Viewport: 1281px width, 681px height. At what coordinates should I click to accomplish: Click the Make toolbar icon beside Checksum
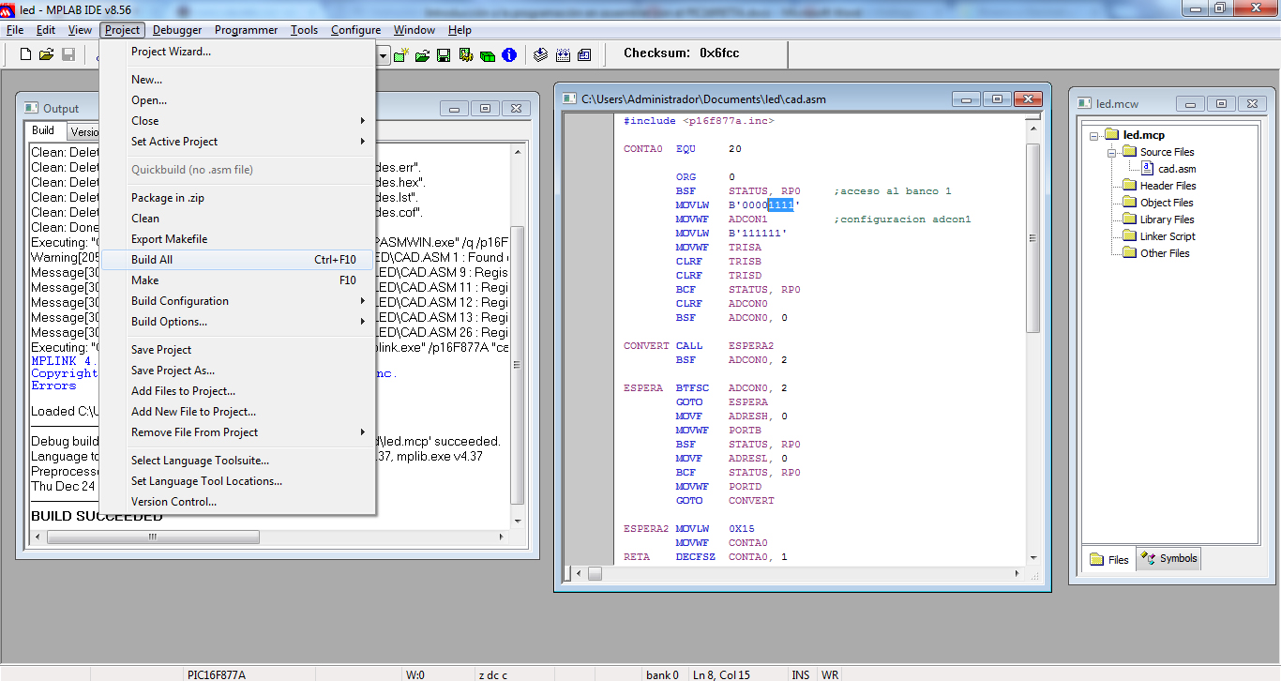(x=541, y=54)
